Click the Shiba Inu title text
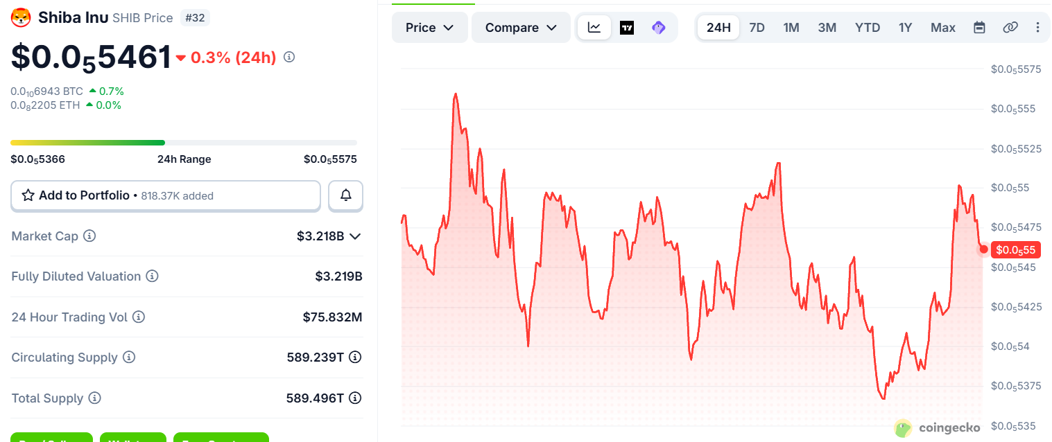1052x442 pixels. click(73, 17)
